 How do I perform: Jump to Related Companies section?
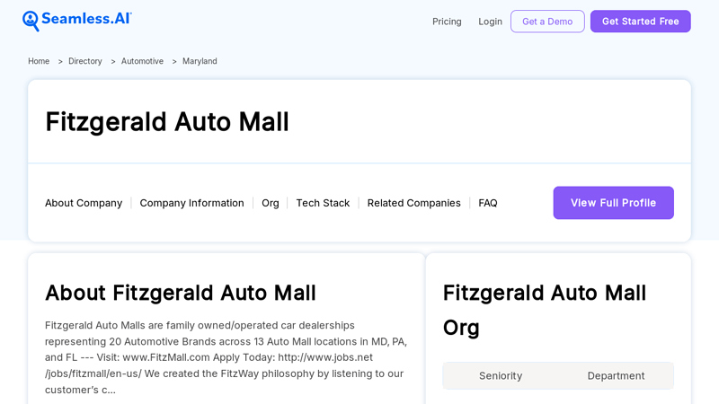(413, 203)
